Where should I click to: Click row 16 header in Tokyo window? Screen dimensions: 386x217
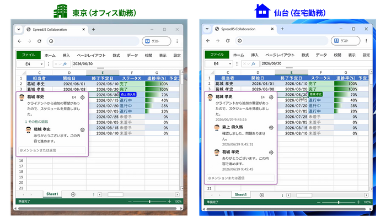tap(22, 161)
